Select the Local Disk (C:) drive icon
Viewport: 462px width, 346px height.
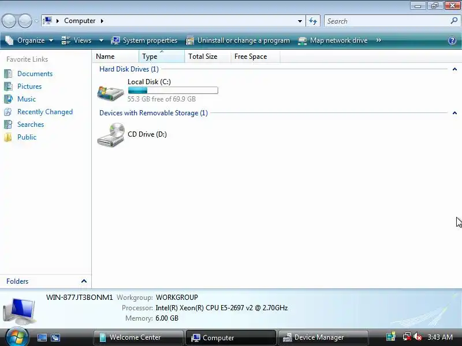pyautogui.click(x=110, y=93)
